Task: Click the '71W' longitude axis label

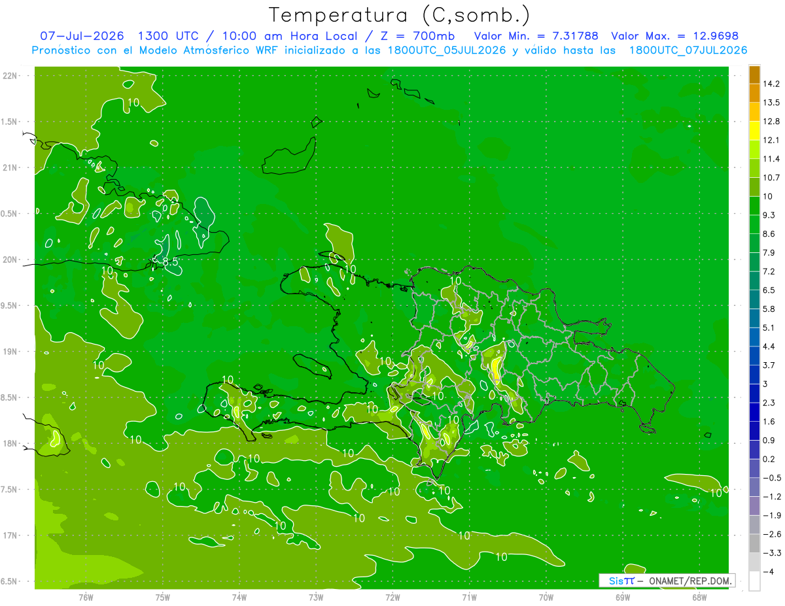Action: point(469,597)
